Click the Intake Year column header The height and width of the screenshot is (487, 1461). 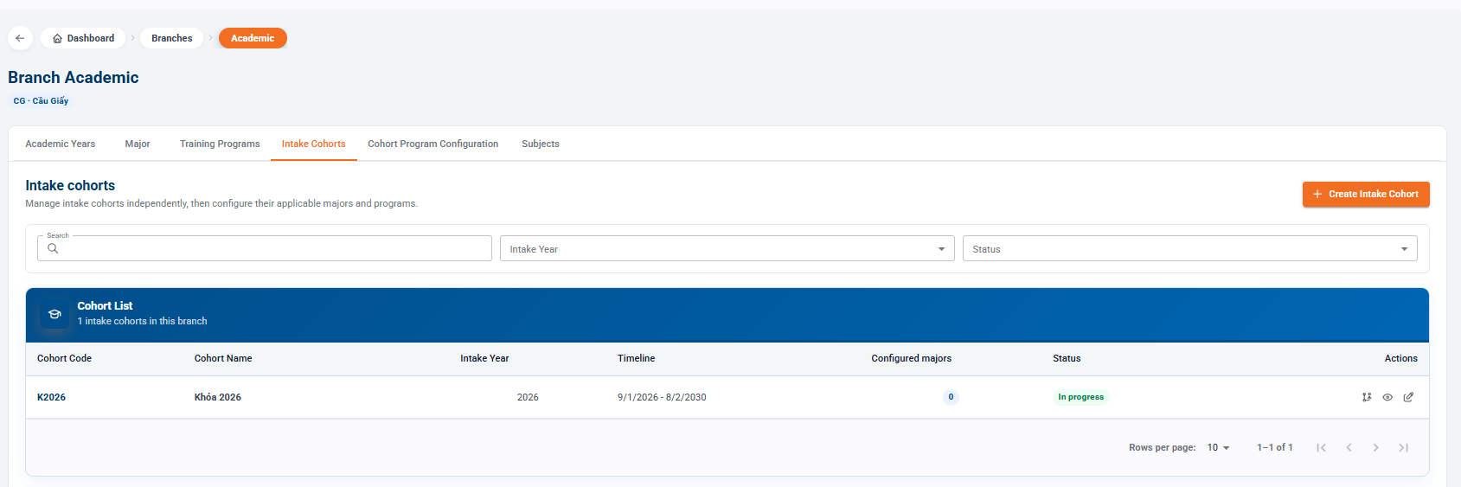tap(484, 358)
